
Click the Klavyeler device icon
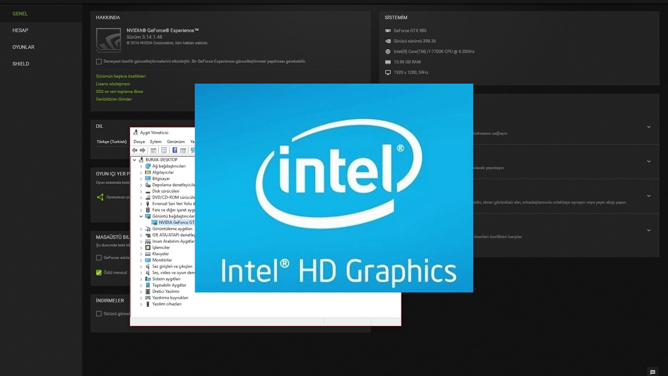click(148, 254)
